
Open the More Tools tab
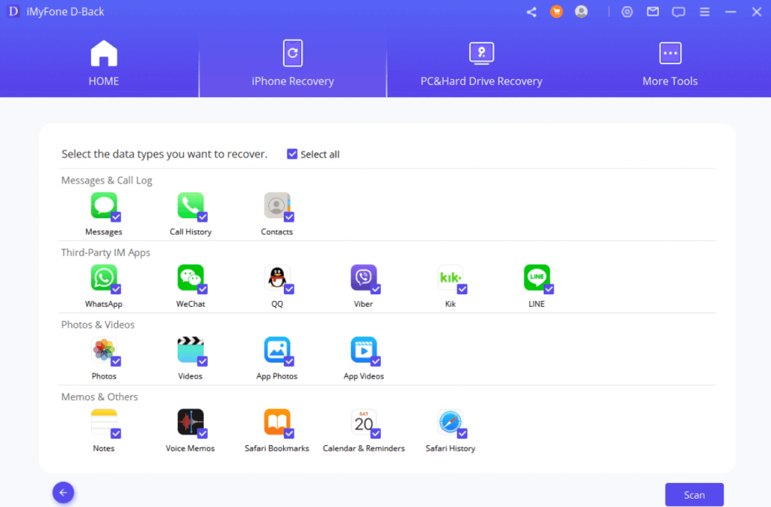pyautogui.click(x=670, y=63)
